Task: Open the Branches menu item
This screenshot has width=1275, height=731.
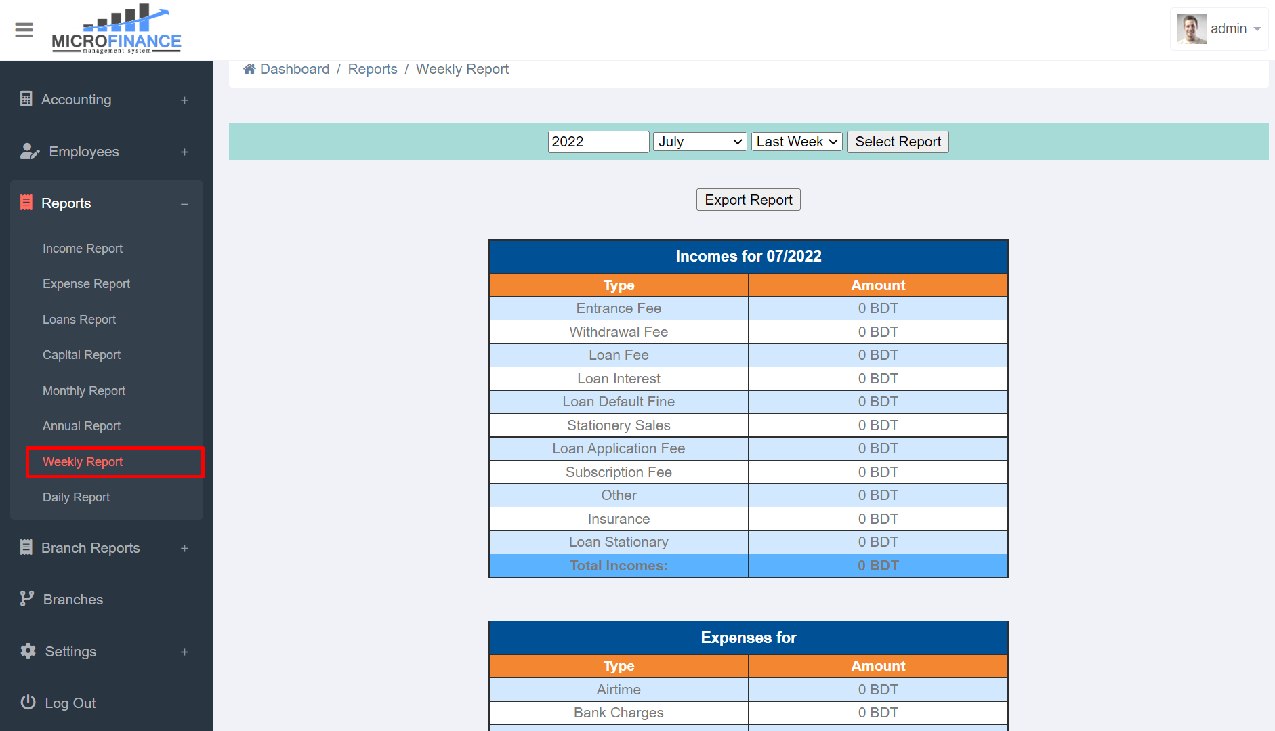Action: click(x=73, y=600)
